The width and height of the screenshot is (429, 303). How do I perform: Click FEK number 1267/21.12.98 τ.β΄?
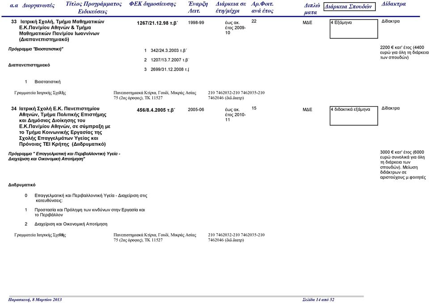157,23
